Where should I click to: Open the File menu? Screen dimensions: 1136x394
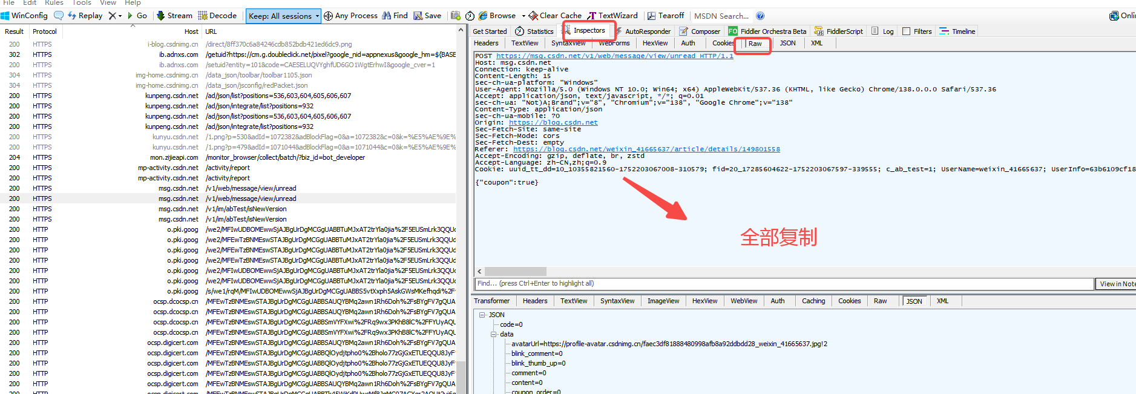click(x=9, y=3)
